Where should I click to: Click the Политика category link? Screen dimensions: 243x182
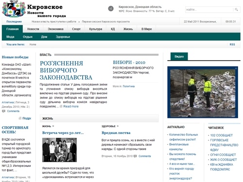click(129, 86)
